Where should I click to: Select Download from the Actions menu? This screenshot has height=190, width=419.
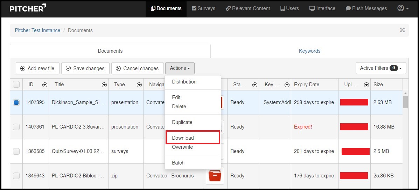coord(183,138)
